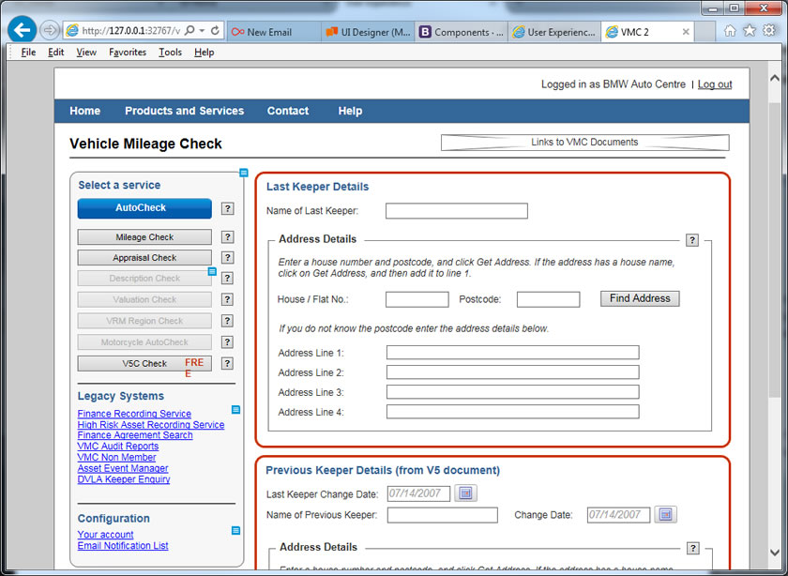Open help icon next to Mileage Check
The image size is (788, 576).
point(228,237)
